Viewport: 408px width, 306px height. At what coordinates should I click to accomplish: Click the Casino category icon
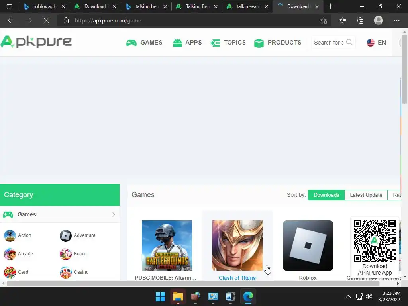pyautogui.click(x=66, y=272)
